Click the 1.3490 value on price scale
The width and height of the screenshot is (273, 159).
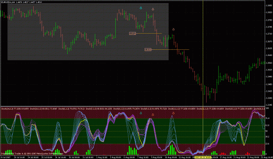pos(269,76)
